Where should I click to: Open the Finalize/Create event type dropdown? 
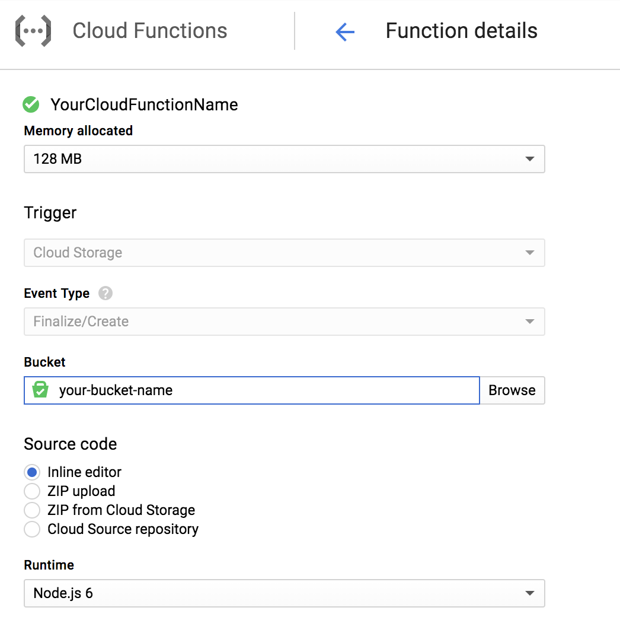pos(283,322)
